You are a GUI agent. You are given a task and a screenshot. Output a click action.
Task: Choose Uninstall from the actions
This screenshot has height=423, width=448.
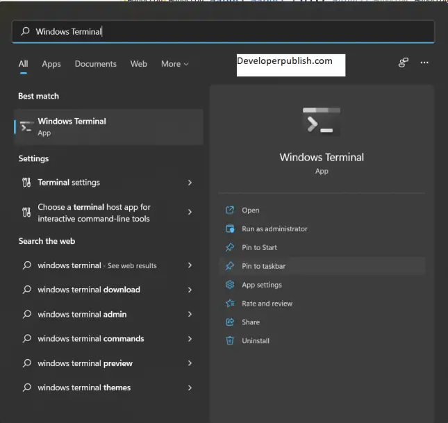click(x=256, y=340)
